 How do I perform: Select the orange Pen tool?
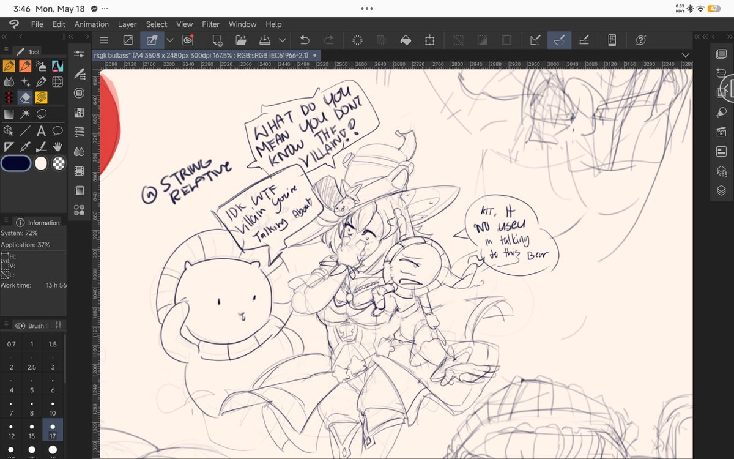pos(9,65)
